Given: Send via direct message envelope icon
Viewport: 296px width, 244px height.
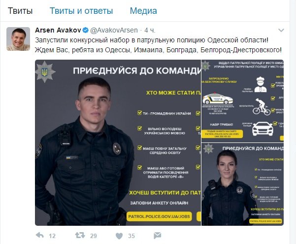Looking at the screenshot, I should click(x=158, y=236).
